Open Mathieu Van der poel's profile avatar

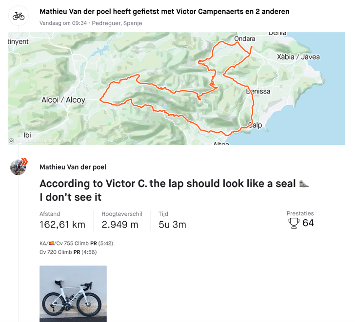click(18, 168)
